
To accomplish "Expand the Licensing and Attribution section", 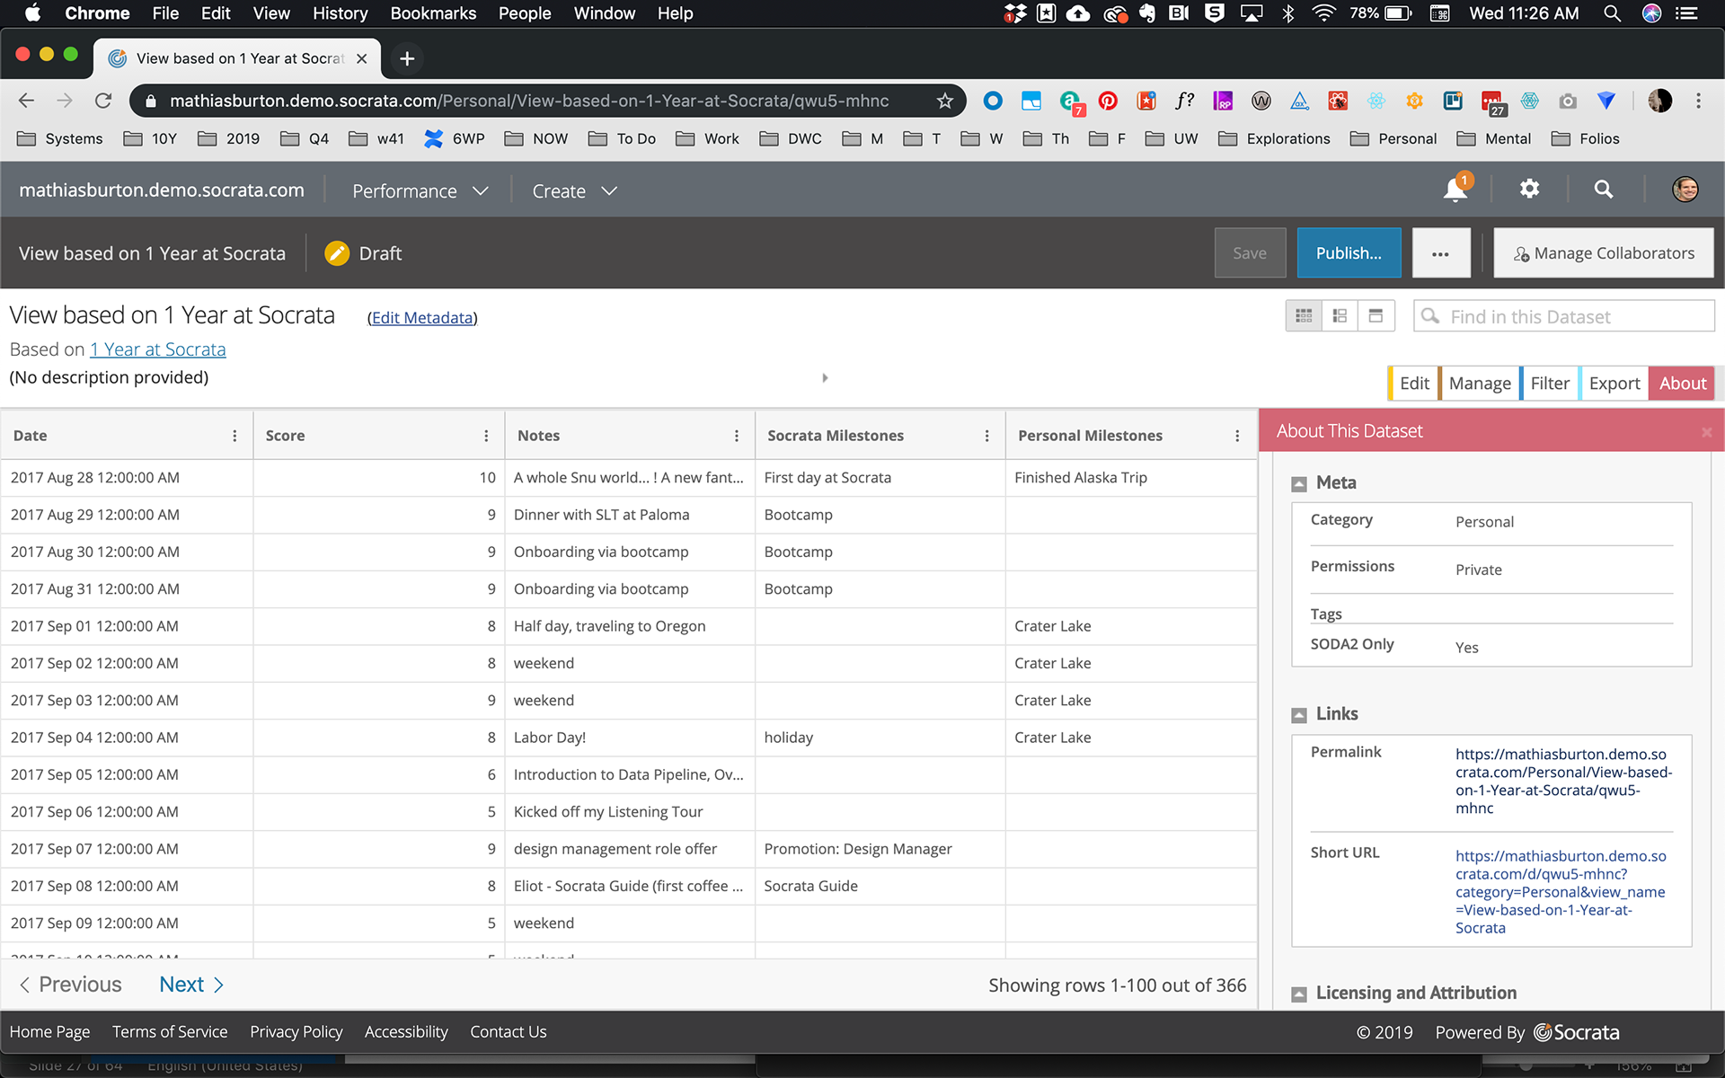I will pos(1299,994).
